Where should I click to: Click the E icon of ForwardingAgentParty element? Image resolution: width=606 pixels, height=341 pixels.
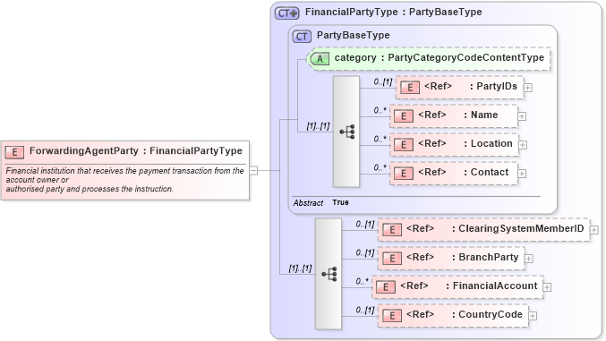coord(14,152)
